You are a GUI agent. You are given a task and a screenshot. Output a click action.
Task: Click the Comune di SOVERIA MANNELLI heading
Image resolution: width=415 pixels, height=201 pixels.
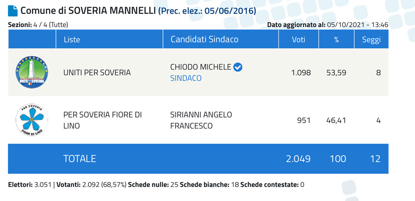(88, 11)
